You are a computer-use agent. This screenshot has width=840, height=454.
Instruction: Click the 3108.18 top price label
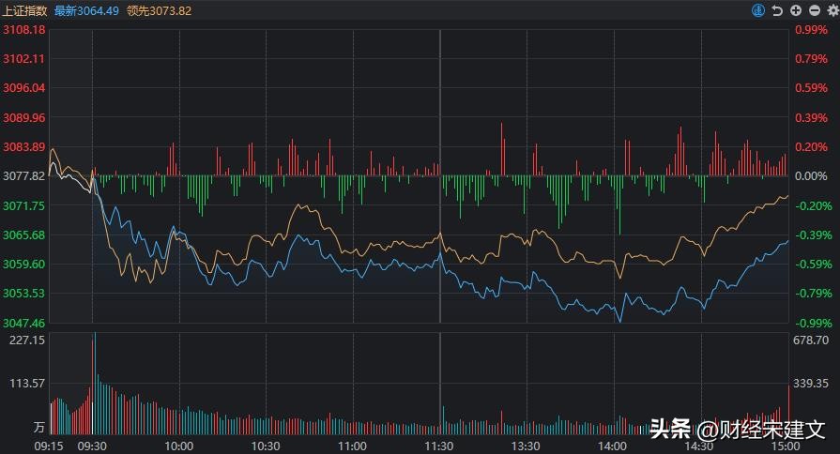click(x=24, y=30)
